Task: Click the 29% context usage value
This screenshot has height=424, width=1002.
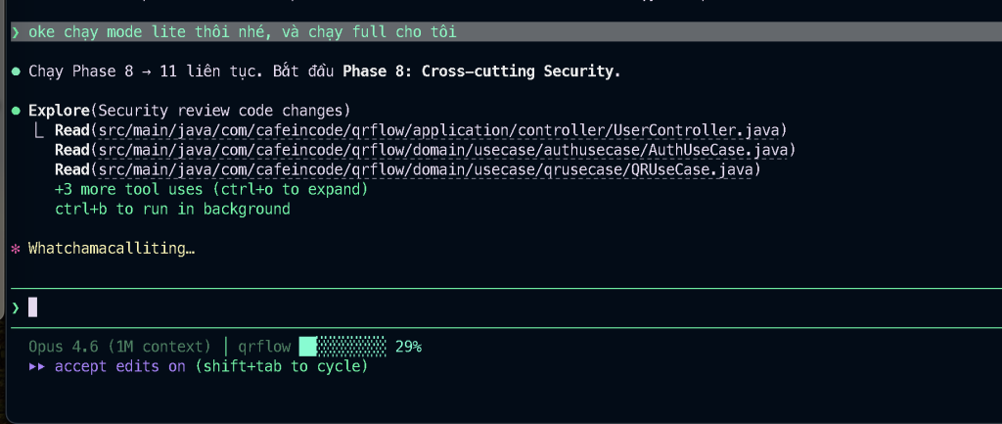Action: 408,347
